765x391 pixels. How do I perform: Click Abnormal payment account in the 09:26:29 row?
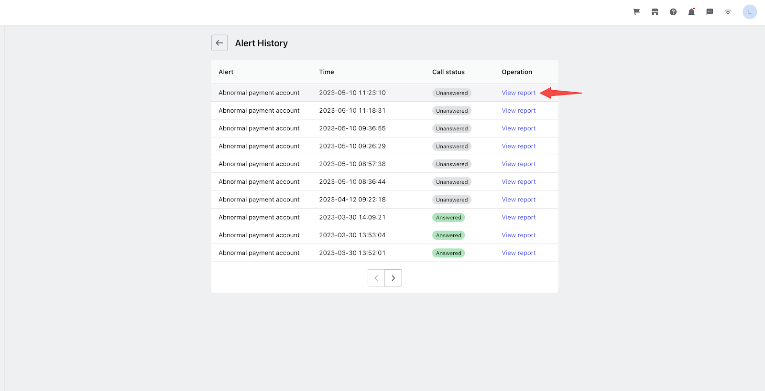tap(259, 146)
